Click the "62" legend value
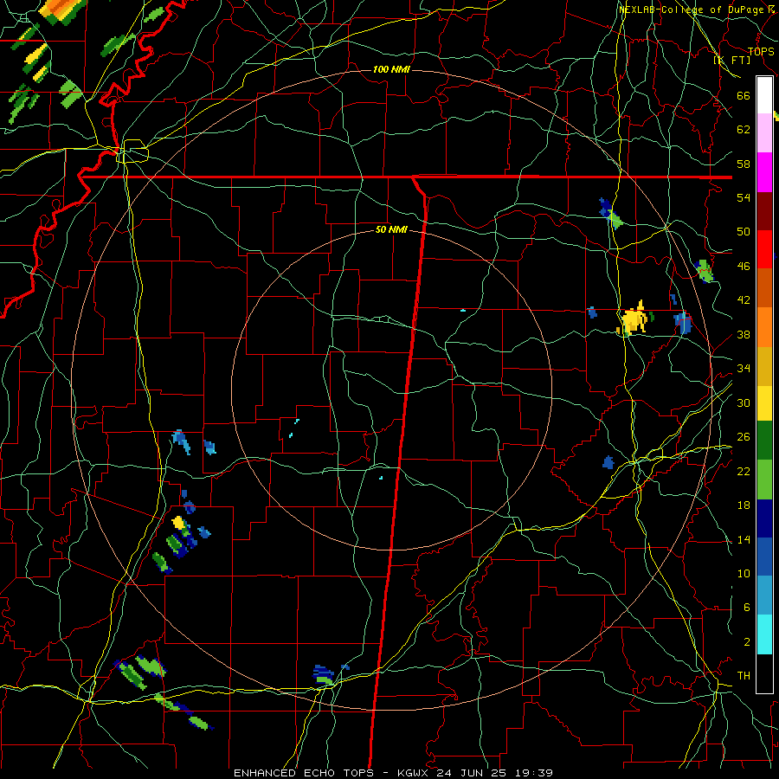The height and width of the screenshot is (779, 779). click(744, 130)
